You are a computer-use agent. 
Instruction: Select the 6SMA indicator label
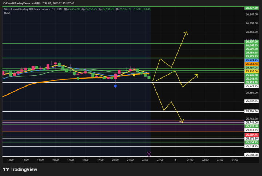click(x=7, y=13)
